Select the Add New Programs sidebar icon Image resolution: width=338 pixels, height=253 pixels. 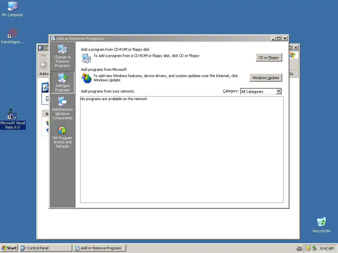62,82
